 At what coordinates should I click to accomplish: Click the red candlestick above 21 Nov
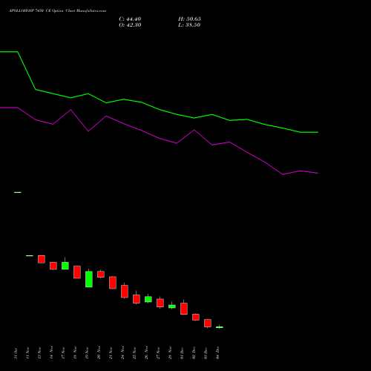click(x=113, y=283)
